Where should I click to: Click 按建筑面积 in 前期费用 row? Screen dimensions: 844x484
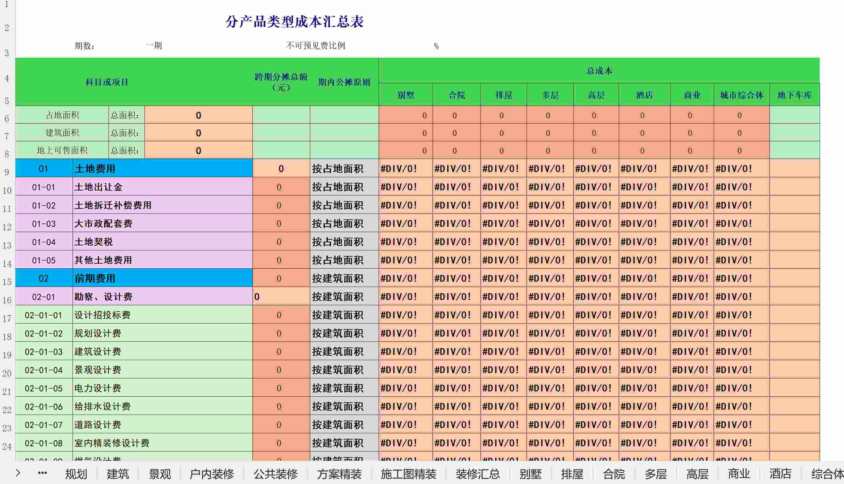[x=344, y=278]
